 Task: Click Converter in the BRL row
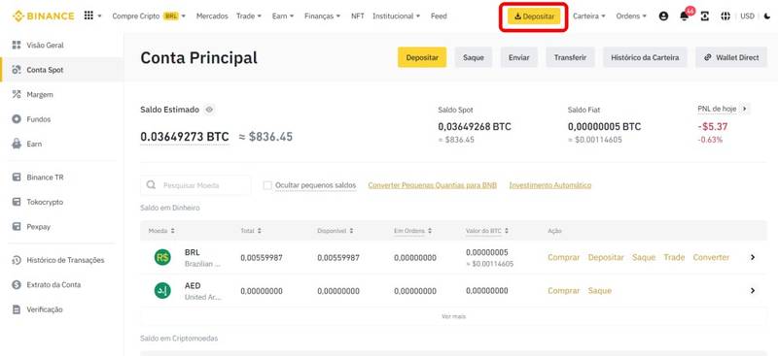[712, 257]
